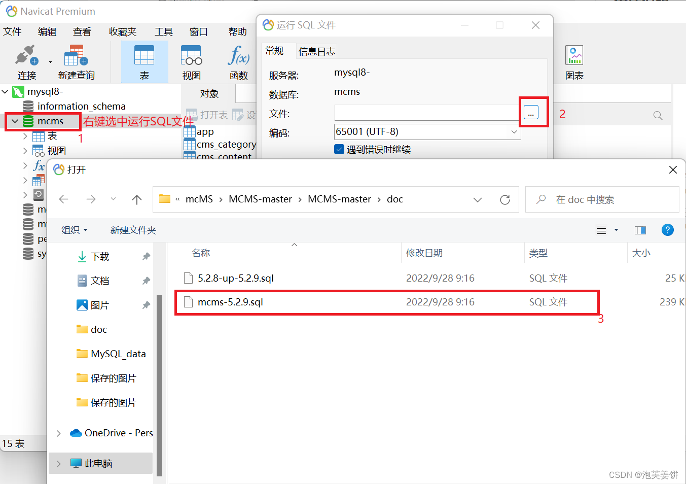Switch to 视图 (Views) via toolbar icon

tap(191, 61)
